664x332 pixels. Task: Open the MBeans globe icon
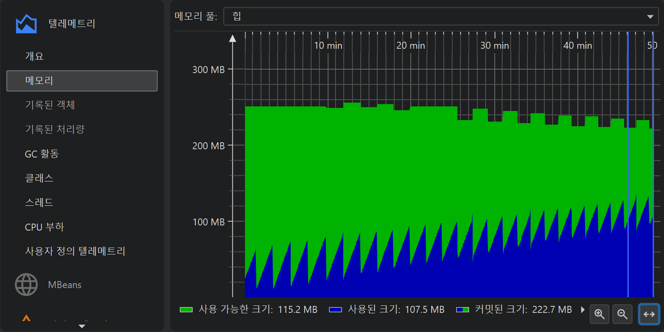pyautogui.click(x=26, y=285)
